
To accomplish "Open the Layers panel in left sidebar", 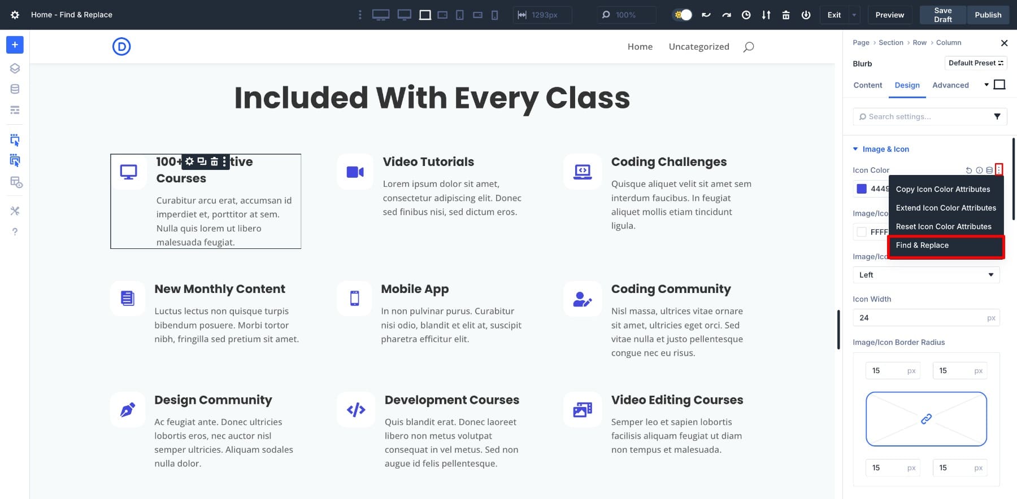I will point(15,68).
